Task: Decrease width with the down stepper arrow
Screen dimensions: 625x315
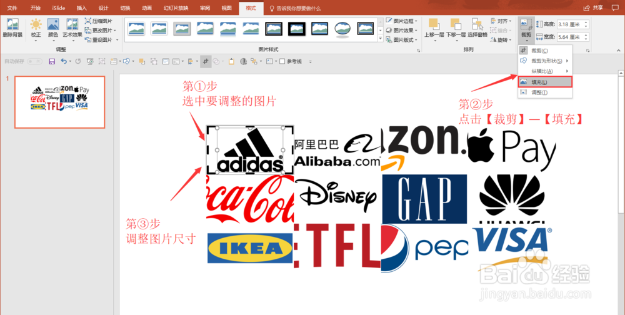Action: click(x=586, y=39)
